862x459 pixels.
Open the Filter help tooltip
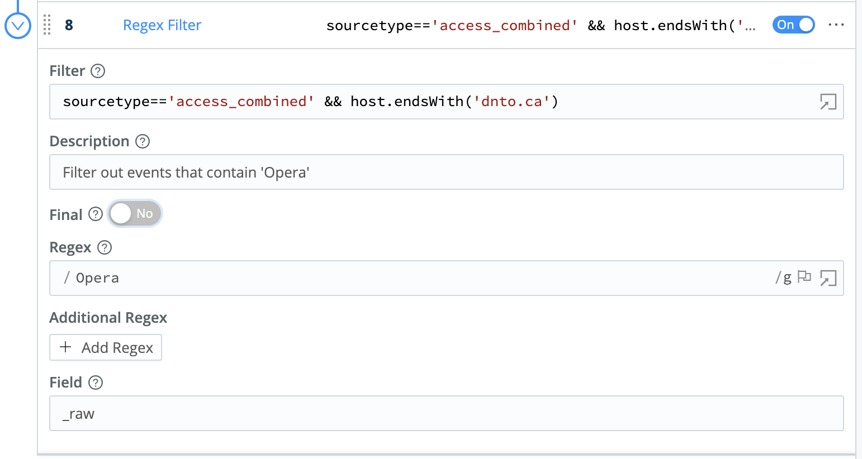point(98,71)
